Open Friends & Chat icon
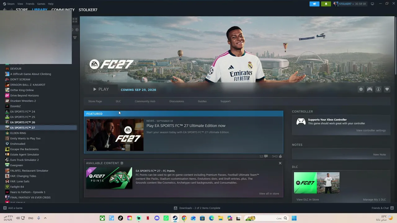Screen dimensions: 397x223 tap(392, 208)
